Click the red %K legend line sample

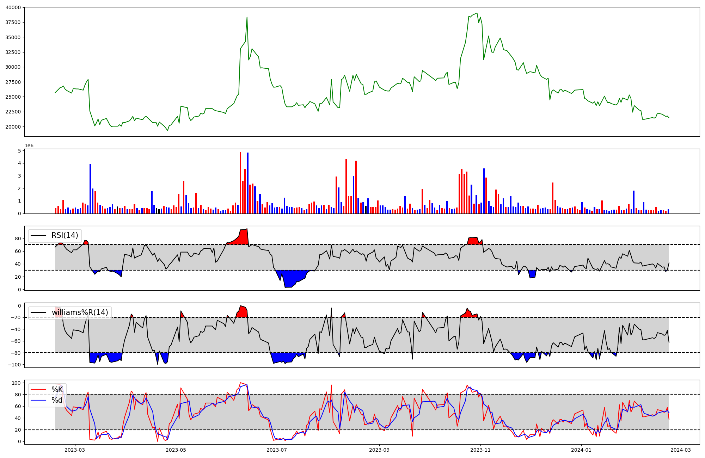pyautogui.click(x=38, y=390)
